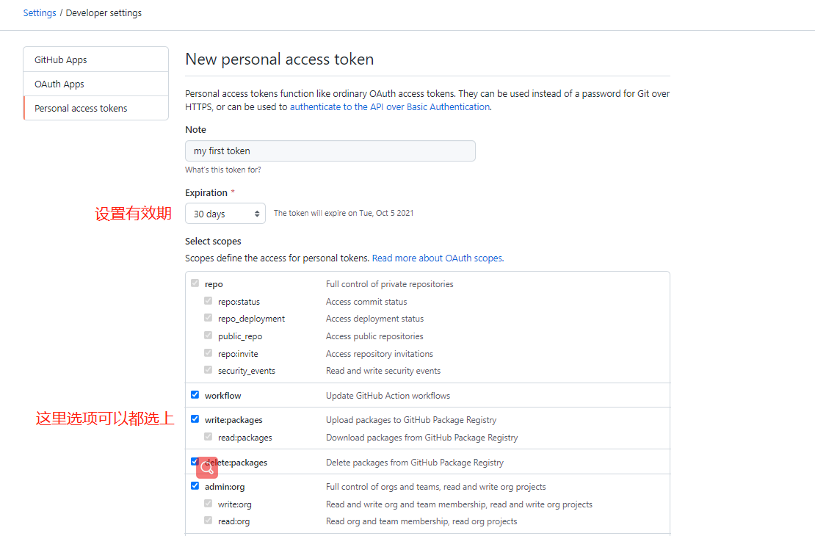Viewport: 815px width, 536px height.
Task: Click the Note input field
Action: 330,151
